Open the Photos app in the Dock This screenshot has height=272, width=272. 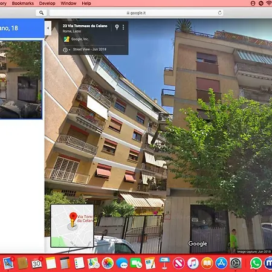pos(108,263)
